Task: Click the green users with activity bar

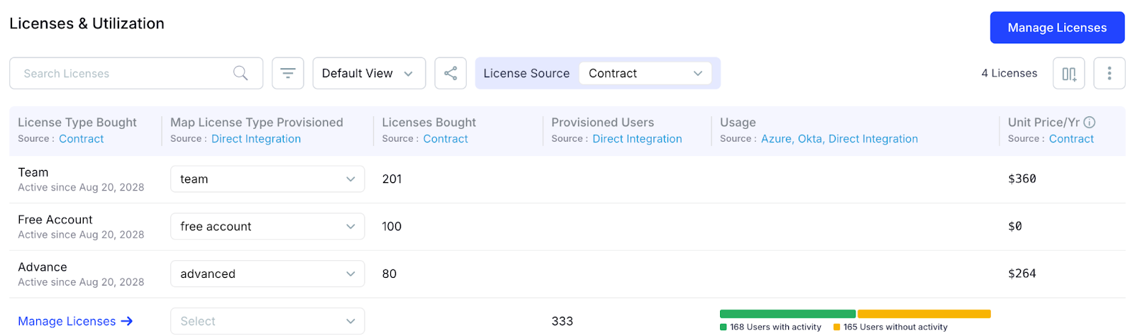Action: tap(787, 314)
